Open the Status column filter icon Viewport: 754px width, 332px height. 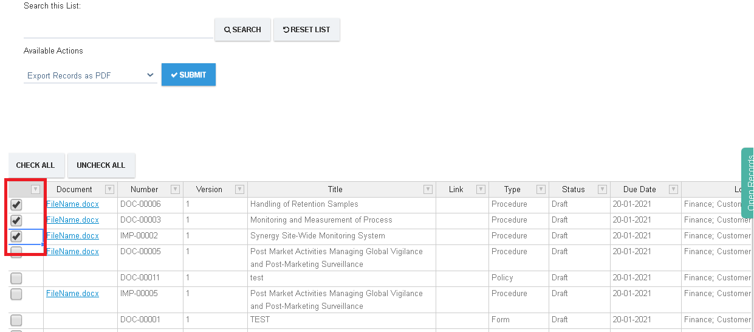point(602,189)
